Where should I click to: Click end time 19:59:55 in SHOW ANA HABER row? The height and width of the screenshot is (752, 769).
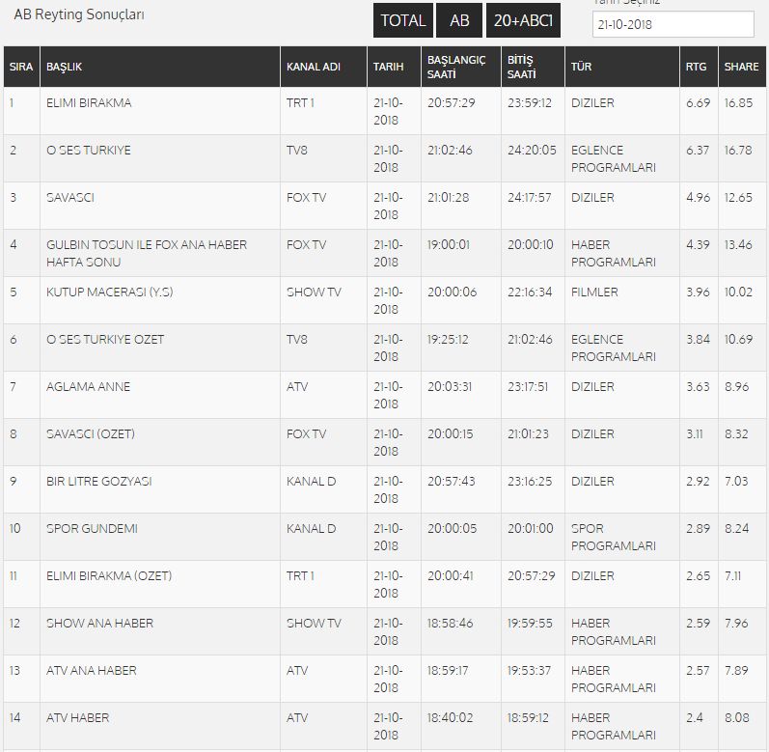point(530,623)
